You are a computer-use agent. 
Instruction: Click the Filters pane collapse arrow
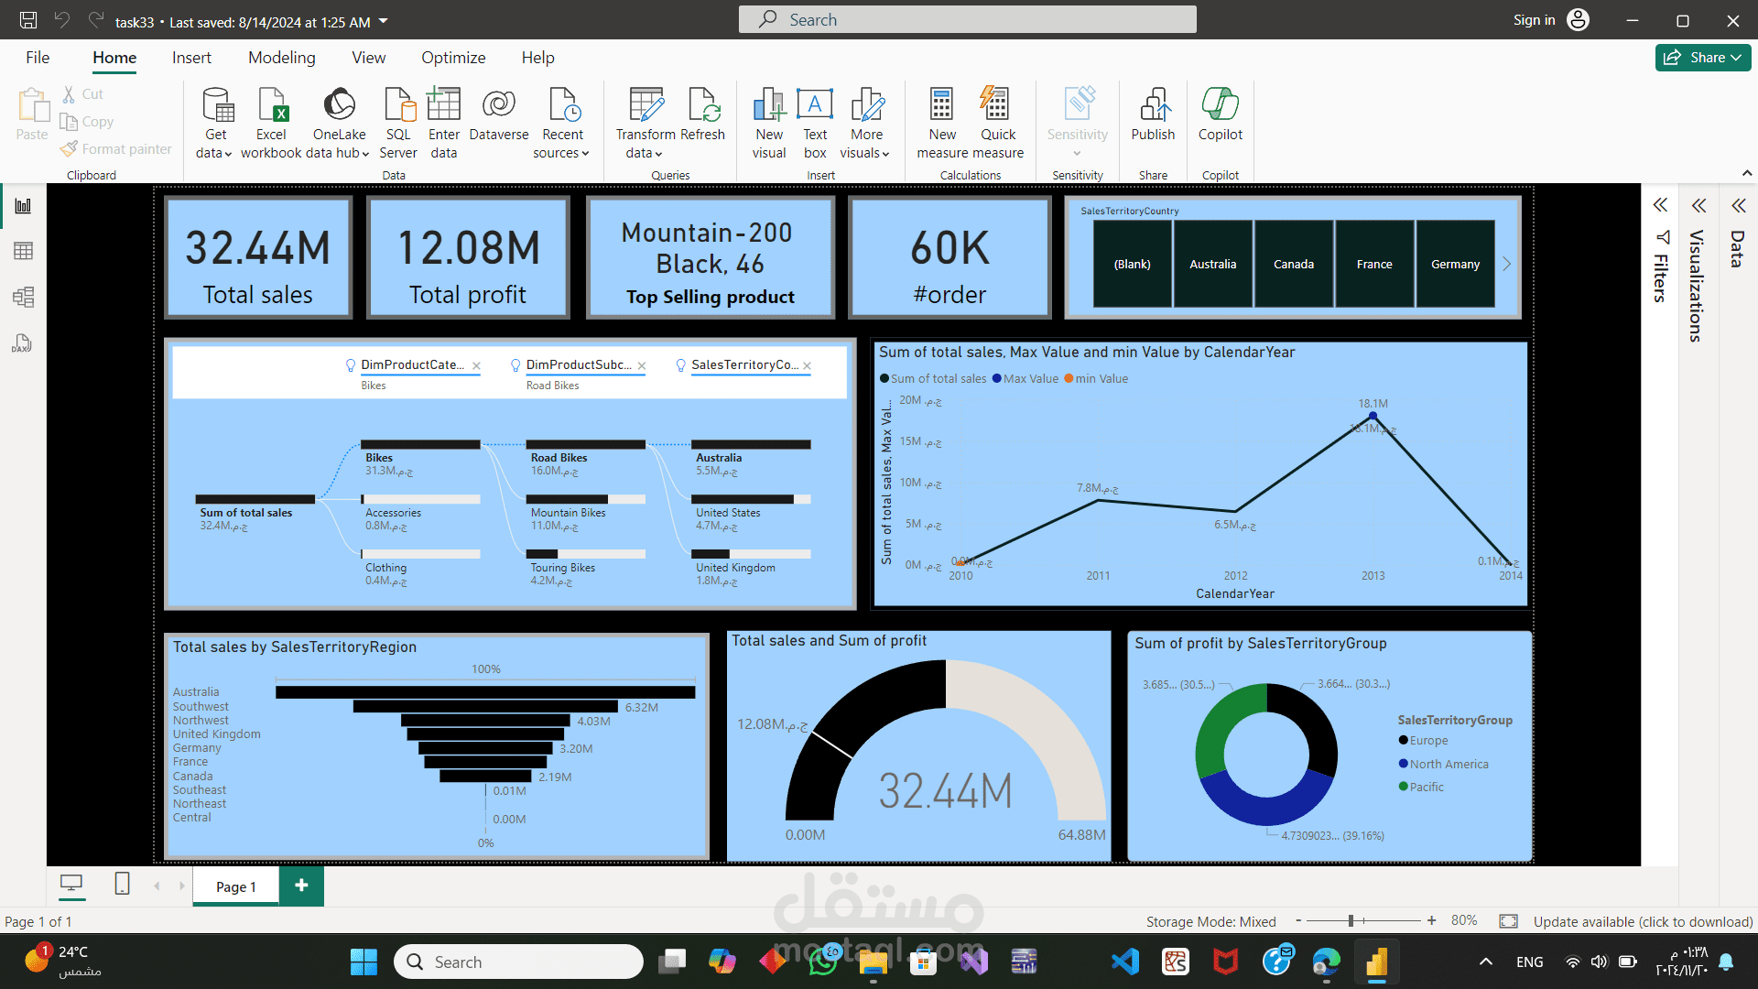pos(1664,206)
